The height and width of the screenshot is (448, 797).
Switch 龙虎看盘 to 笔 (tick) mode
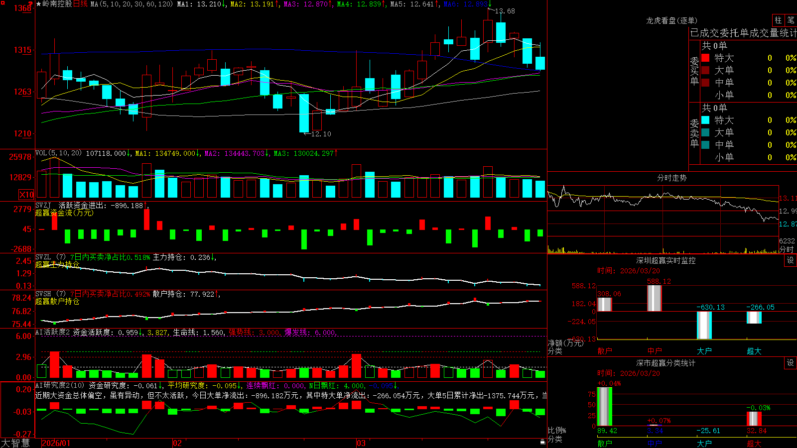point(791,20)
